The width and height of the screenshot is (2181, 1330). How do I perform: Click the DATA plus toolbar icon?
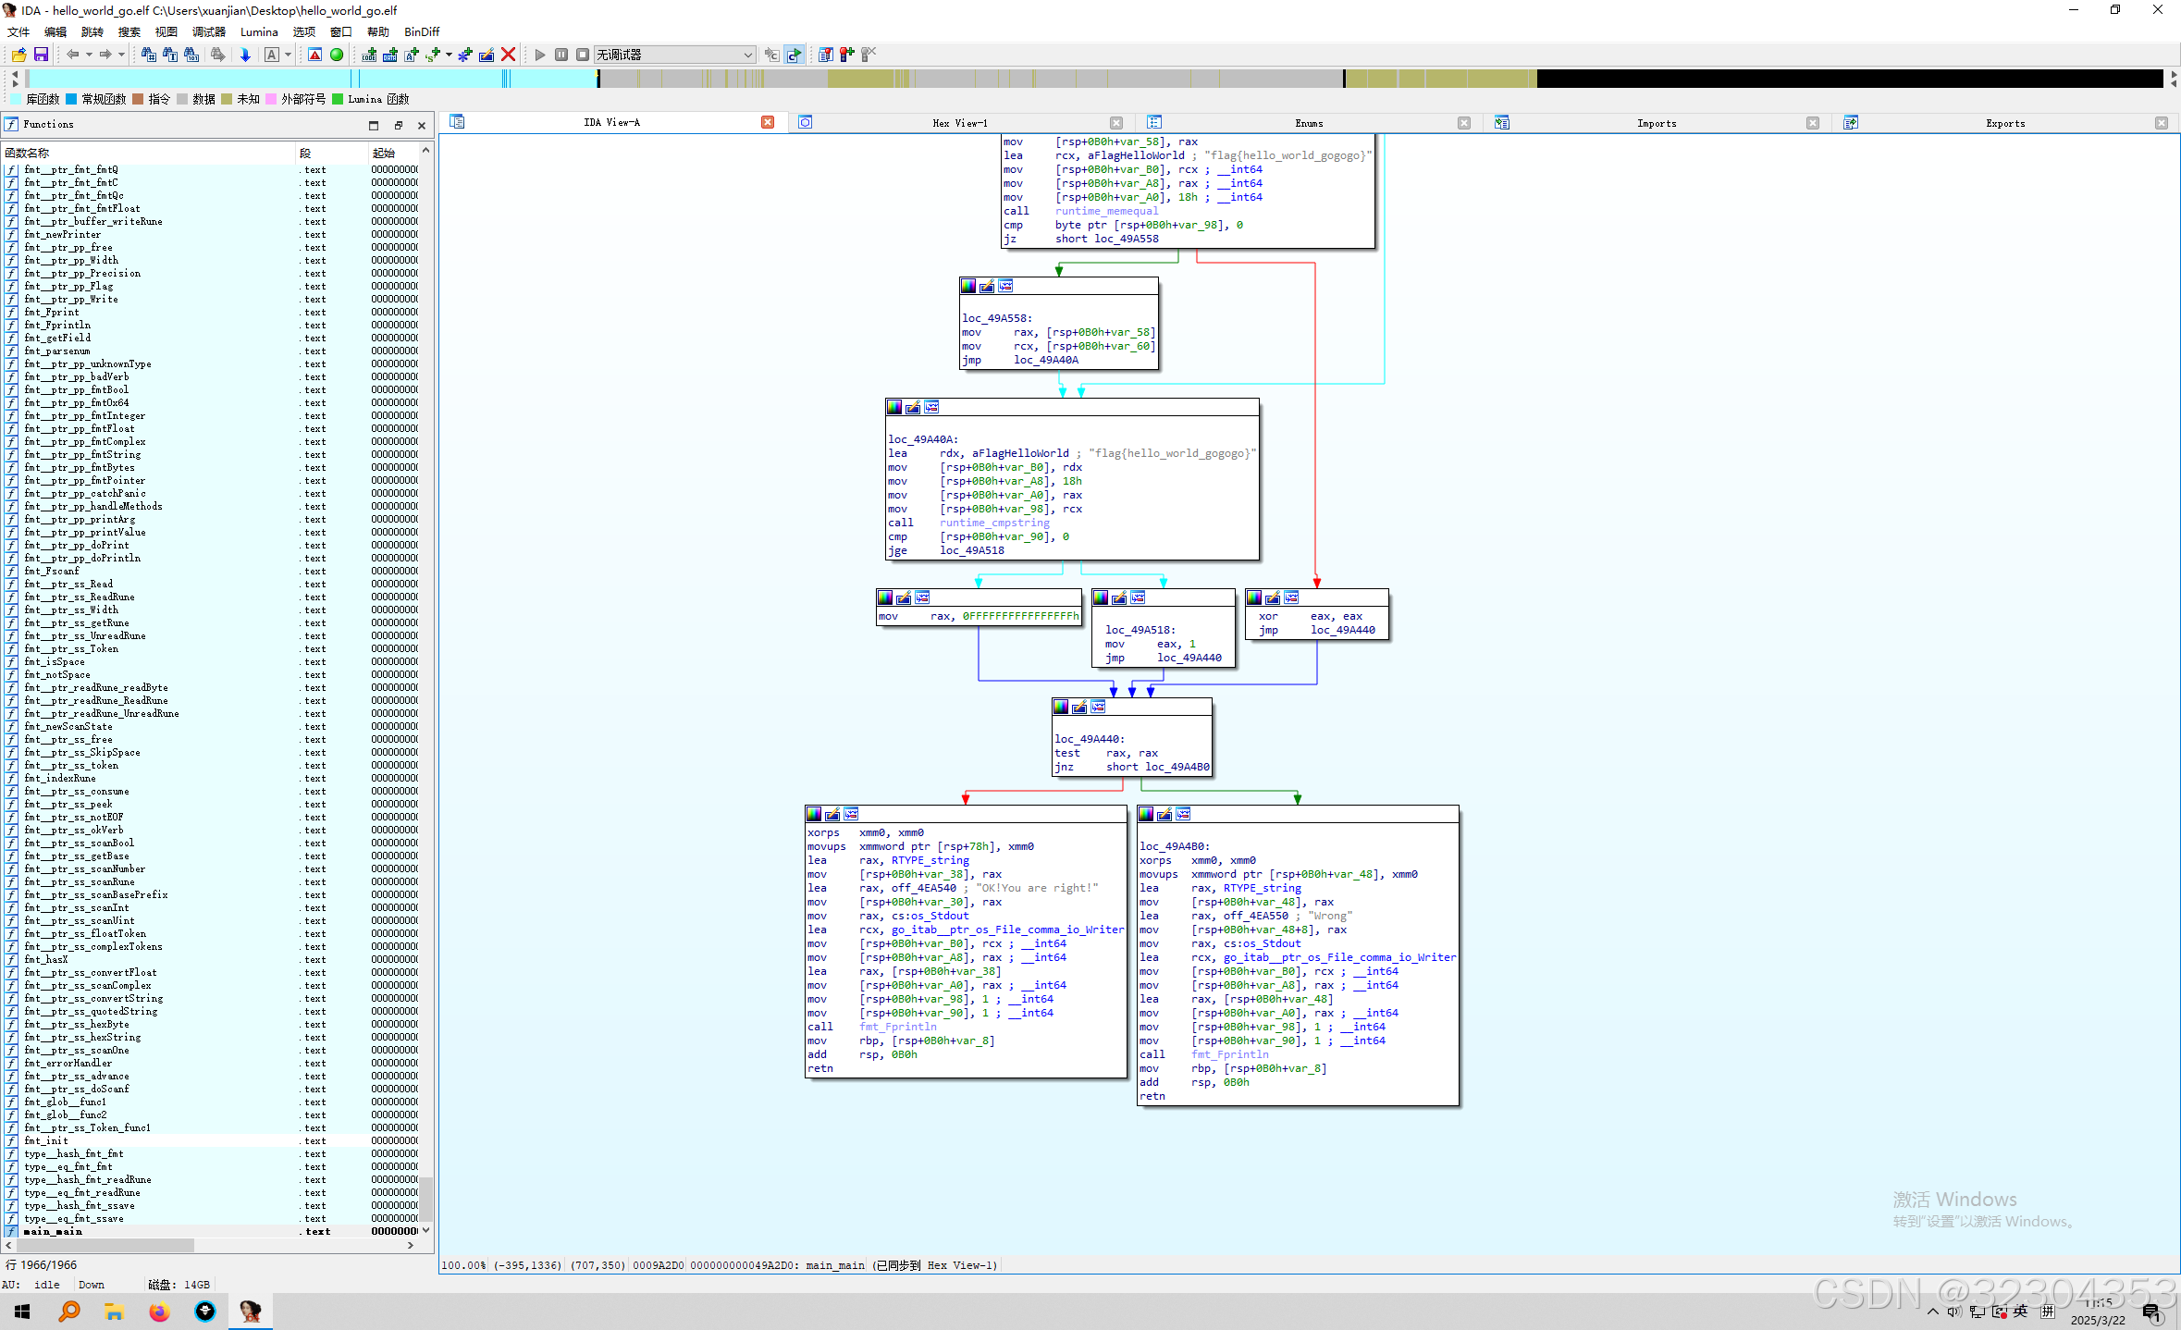(x=390, y=55)
